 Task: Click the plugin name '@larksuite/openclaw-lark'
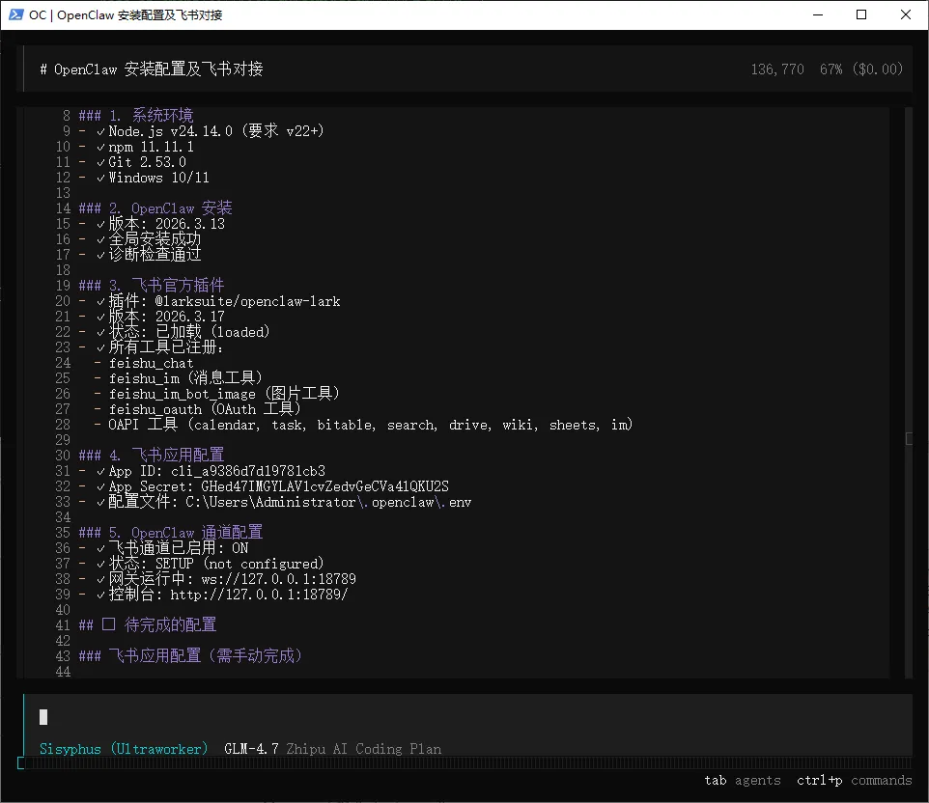tap(247, 301)
